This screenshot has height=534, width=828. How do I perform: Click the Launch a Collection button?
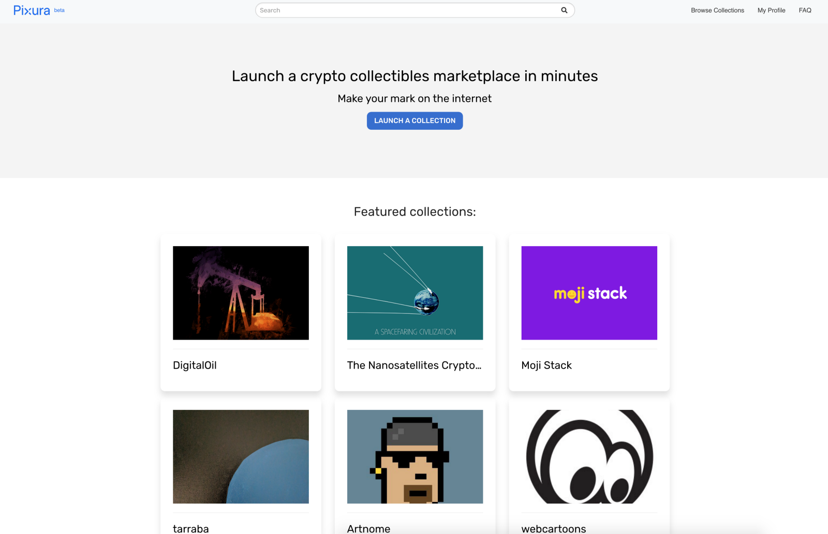tap(415, 120)
